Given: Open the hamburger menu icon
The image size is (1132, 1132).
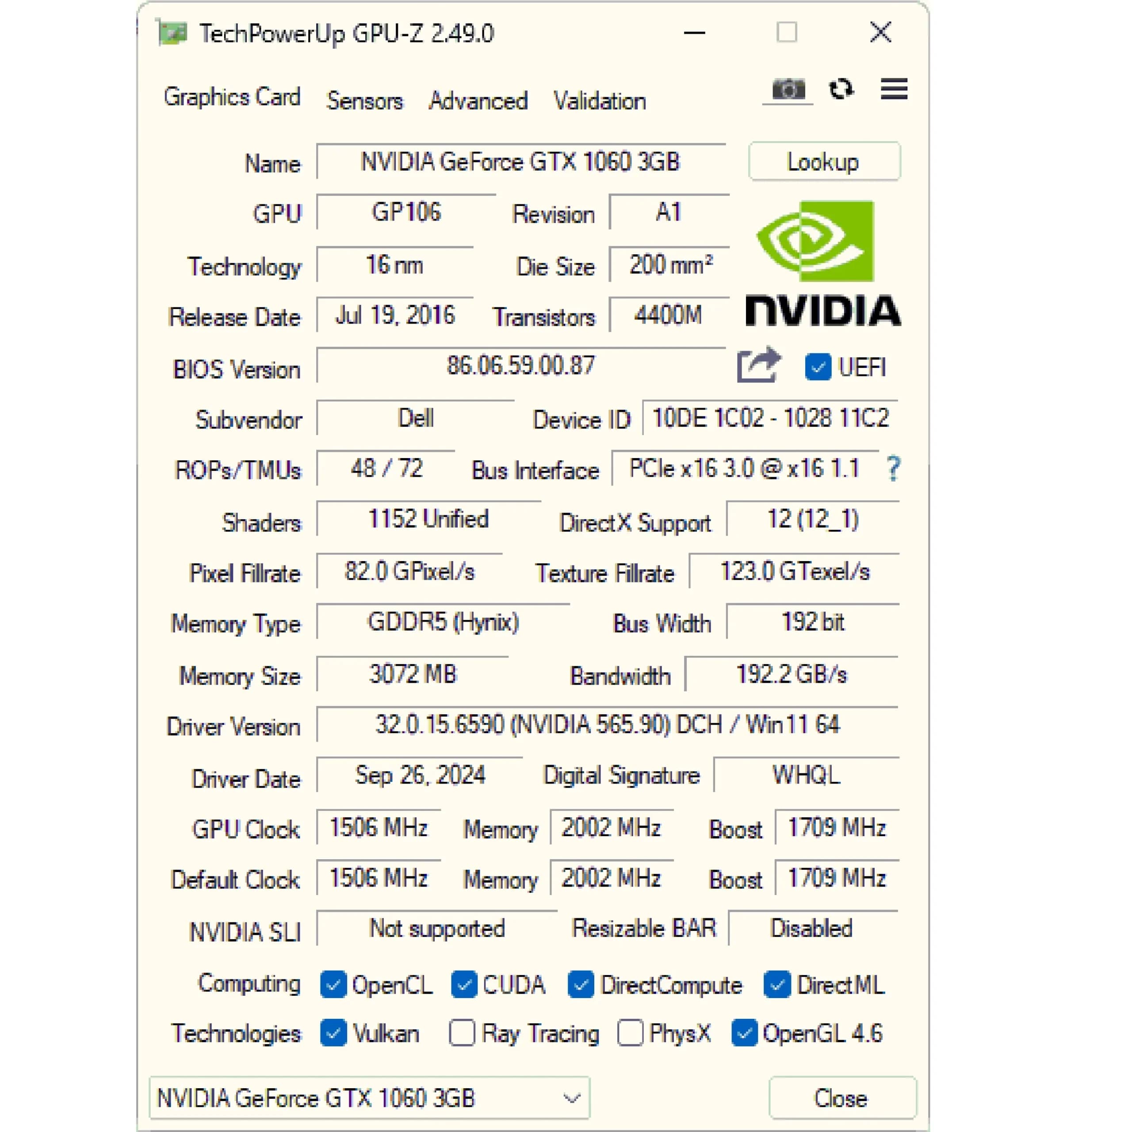Looking at the screenshot, I should point(894,89).
